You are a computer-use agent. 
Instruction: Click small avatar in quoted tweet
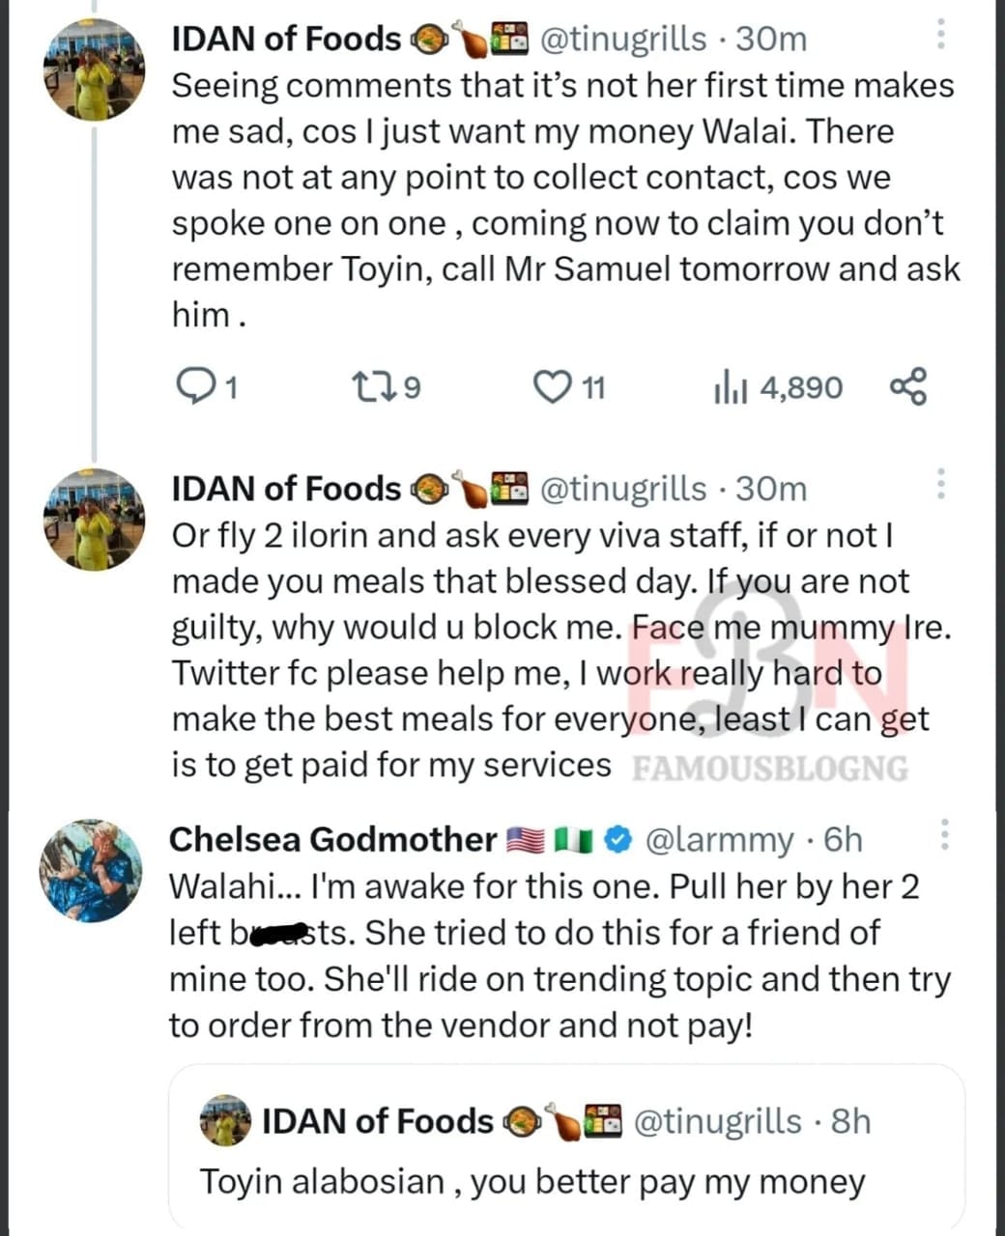tap(226, 1120)
